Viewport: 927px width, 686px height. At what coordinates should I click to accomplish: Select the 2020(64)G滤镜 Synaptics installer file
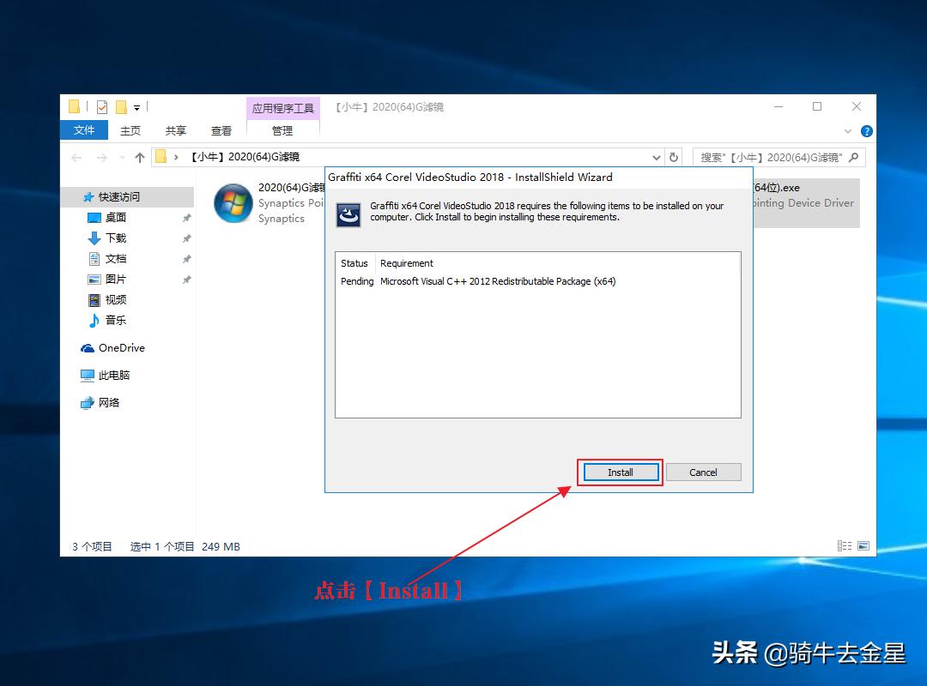[x=269, y=202]
